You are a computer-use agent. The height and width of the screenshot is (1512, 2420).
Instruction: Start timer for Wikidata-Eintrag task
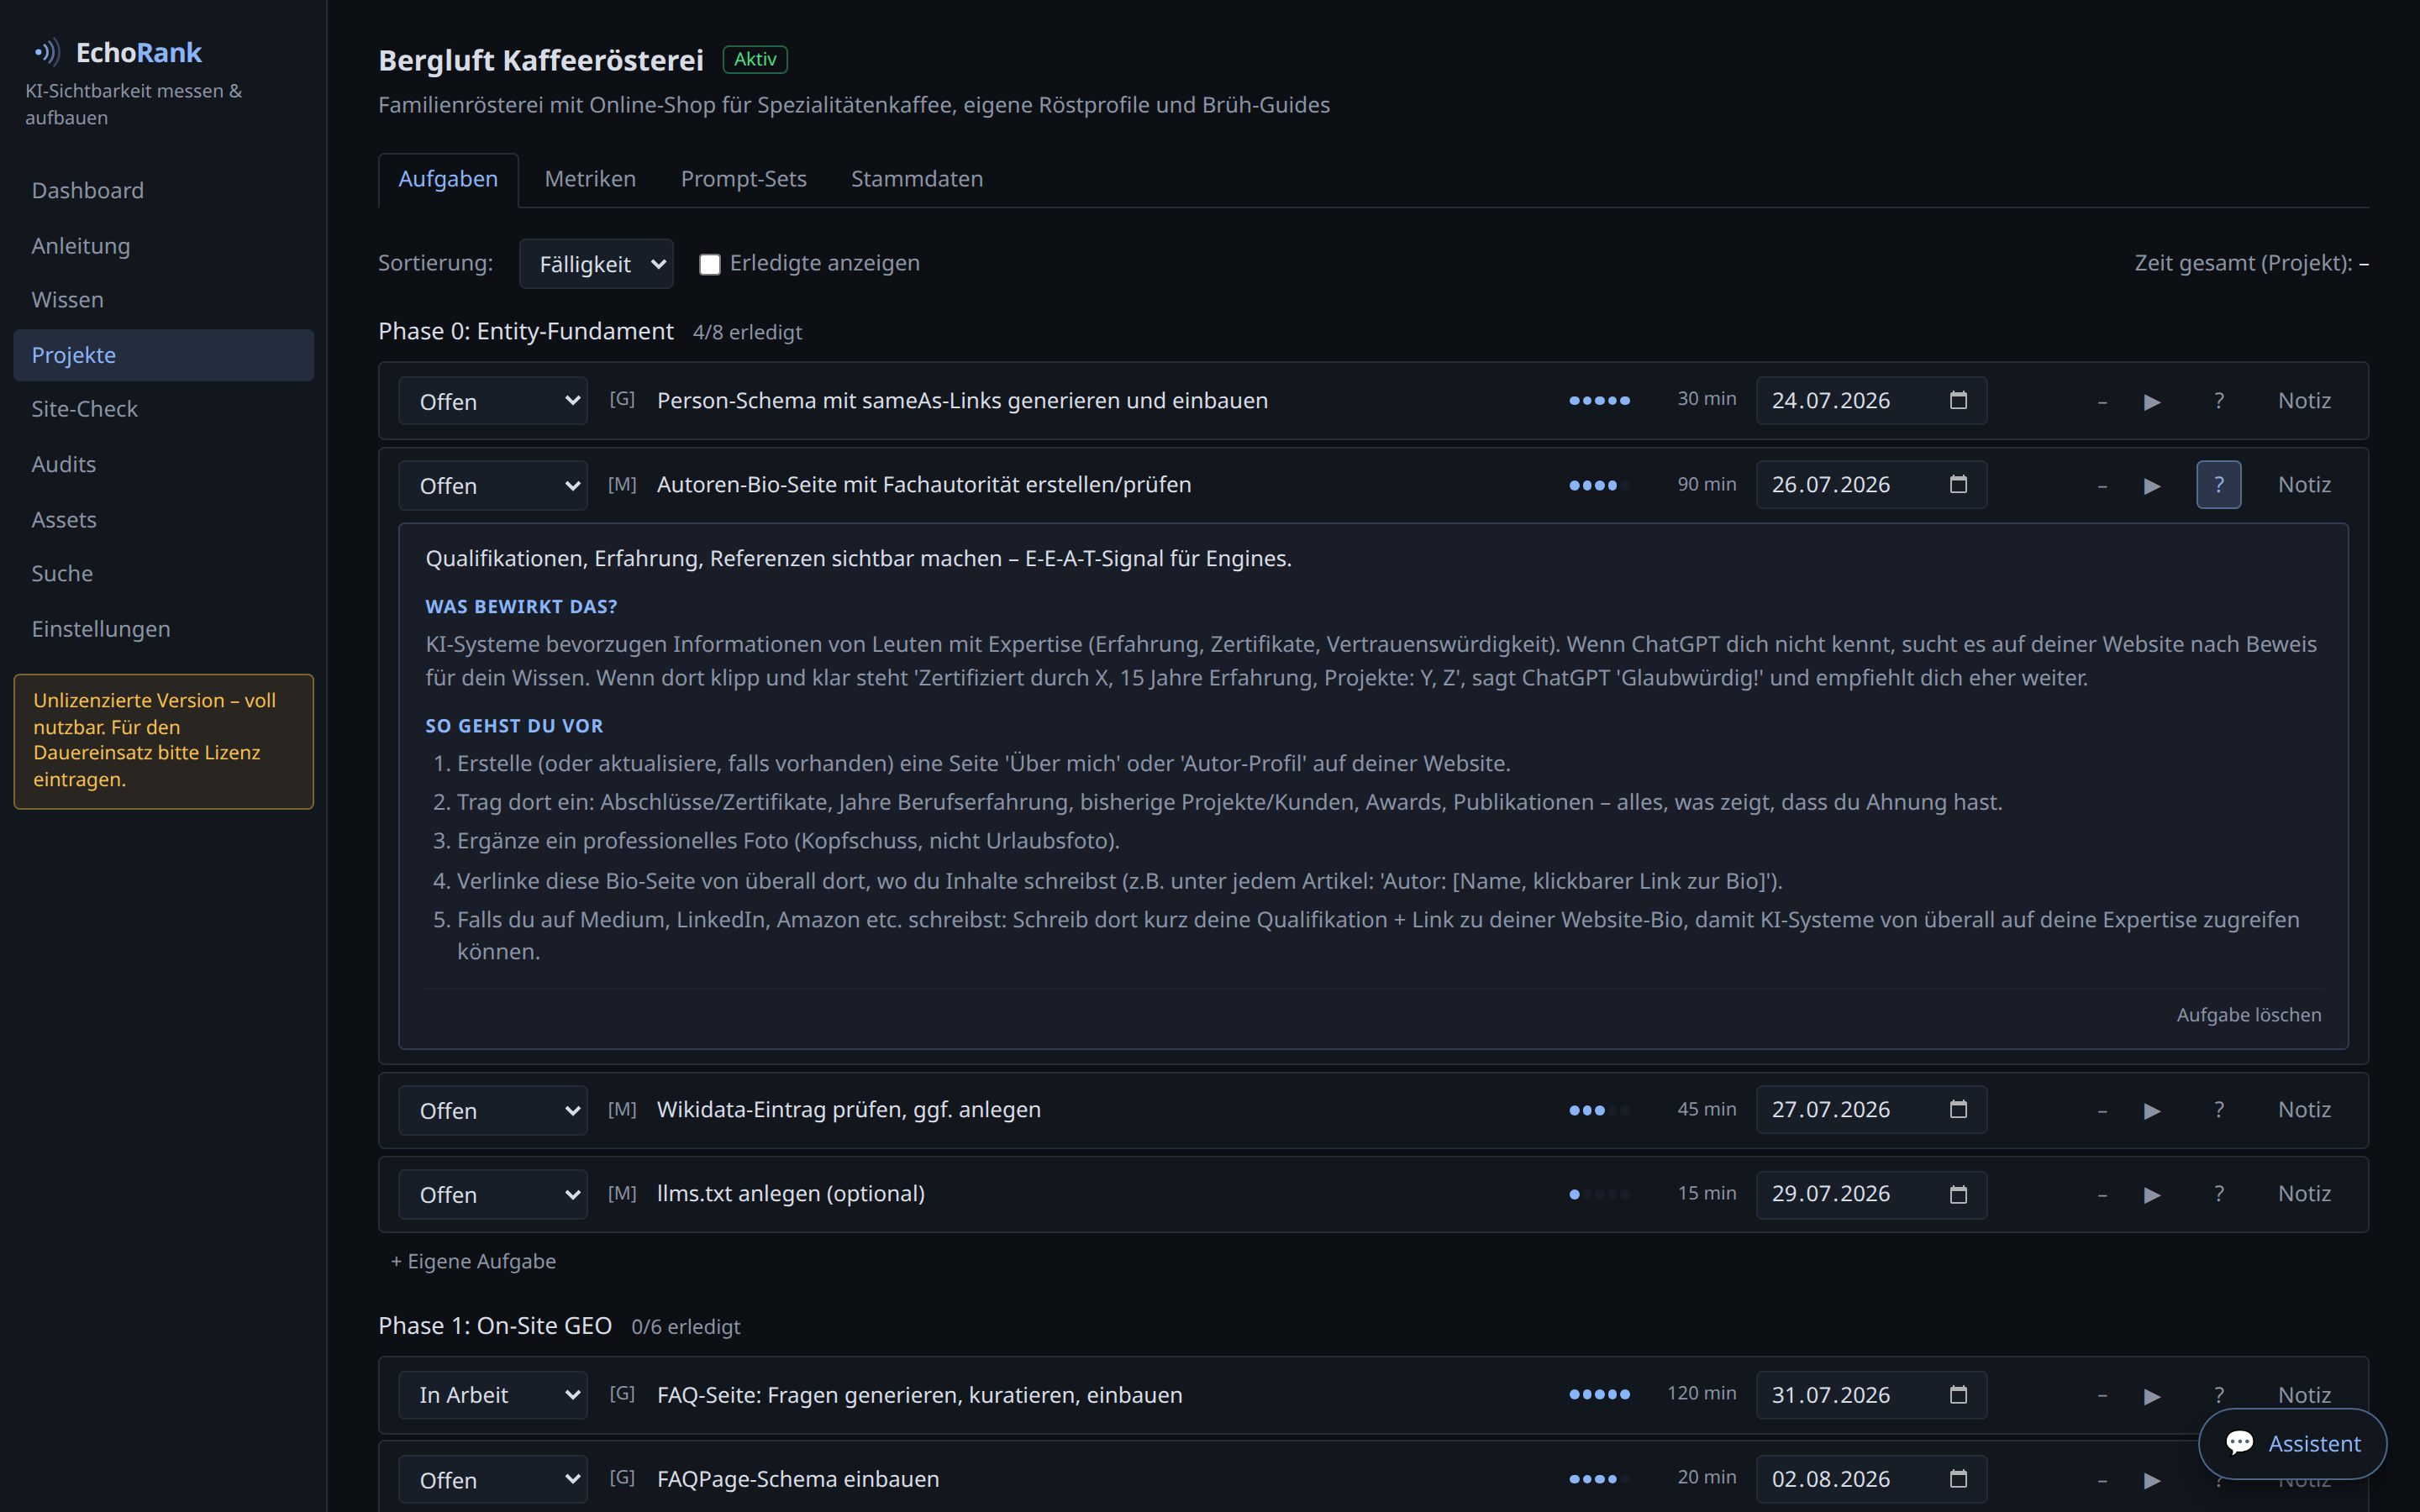tap(2152, 1110)
